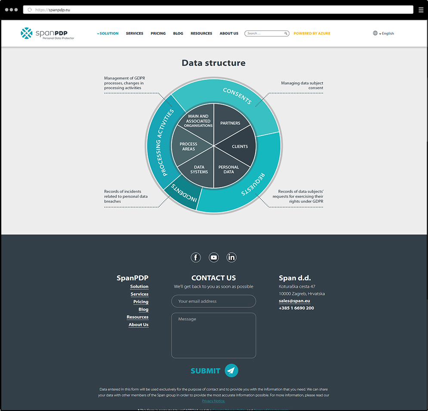
Task: Click the Powered by Azure link
Action: click(312, 34)
